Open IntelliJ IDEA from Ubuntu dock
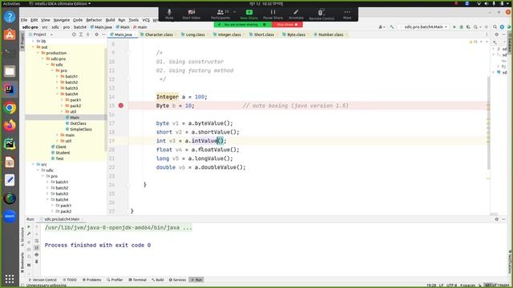 click(x=10, y=89)
